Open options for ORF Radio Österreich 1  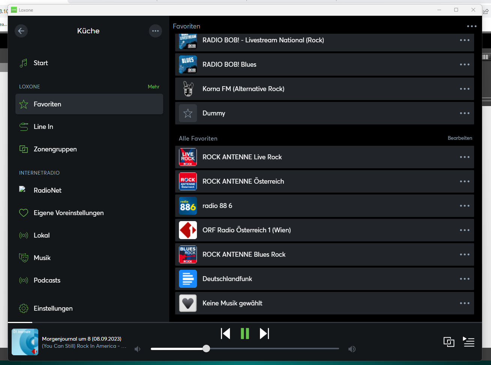click(x=465, y=230)
